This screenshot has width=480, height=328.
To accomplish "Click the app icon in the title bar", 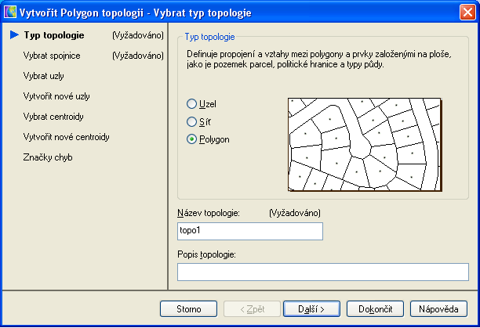I will coord(11,12).
